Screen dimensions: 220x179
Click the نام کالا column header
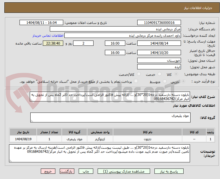(x=148, y=132)
